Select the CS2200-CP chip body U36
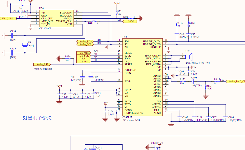The height and width of the screenshot is (150, 245). click(56, 18)
